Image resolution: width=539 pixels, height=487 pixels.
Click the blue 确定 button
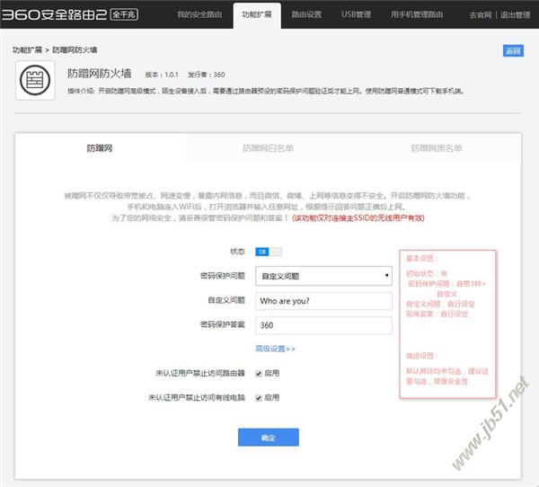click(269, 438)
